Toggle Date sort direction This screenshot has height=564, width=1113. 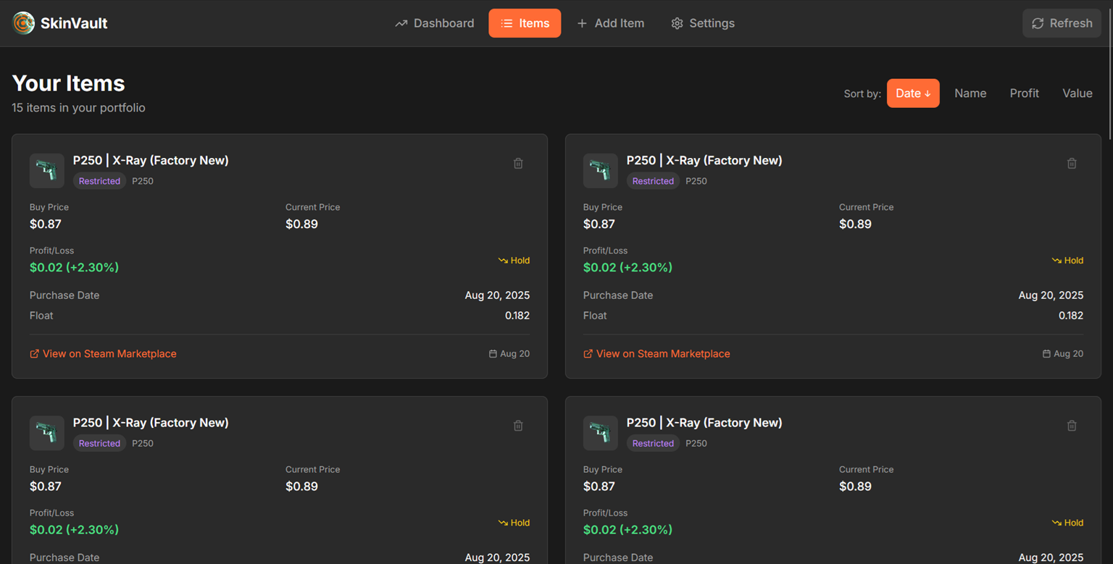[913, 93]
